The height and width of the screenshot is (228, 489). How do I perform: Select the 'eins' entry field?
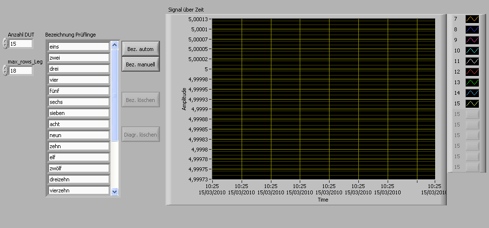(78, 47)
